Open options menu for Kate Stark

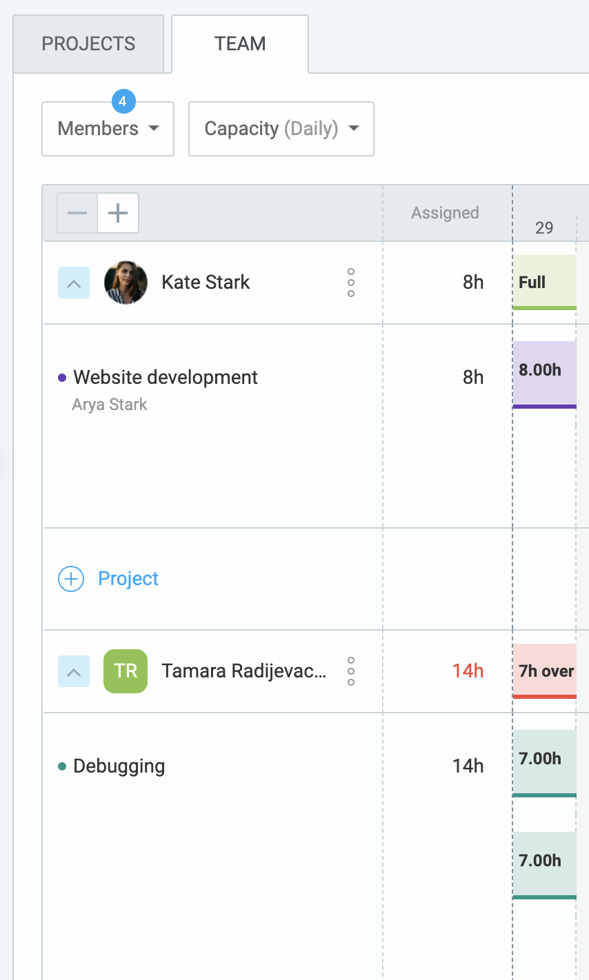(x=350, y=282)
